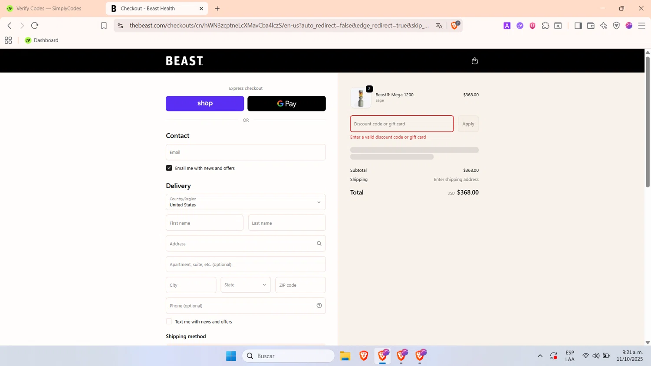Open Wi-Fi network tray icon

point(586,356)
